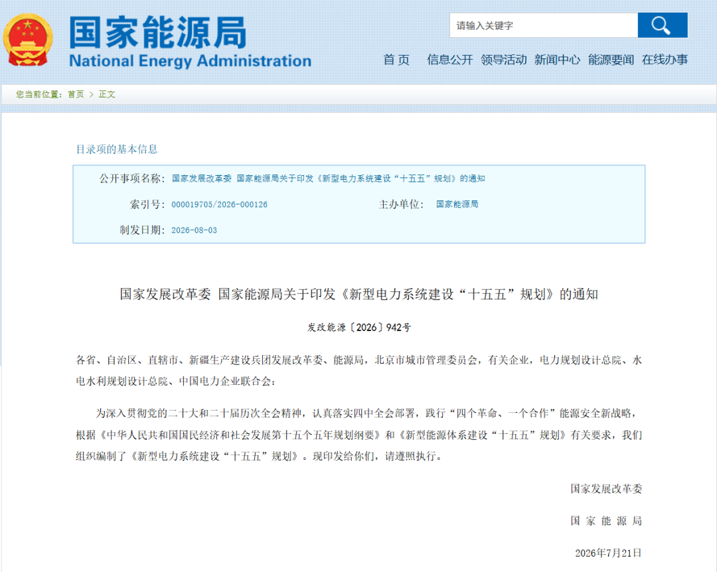Click the main notice title heading

(x=359, y=294)
